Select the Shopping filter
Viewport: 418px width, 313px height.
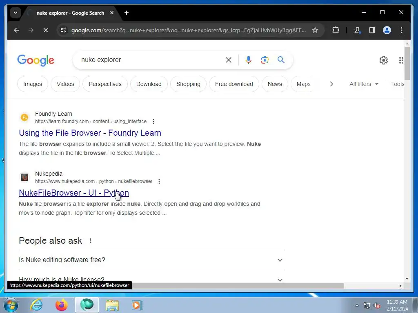coord(188,84)
